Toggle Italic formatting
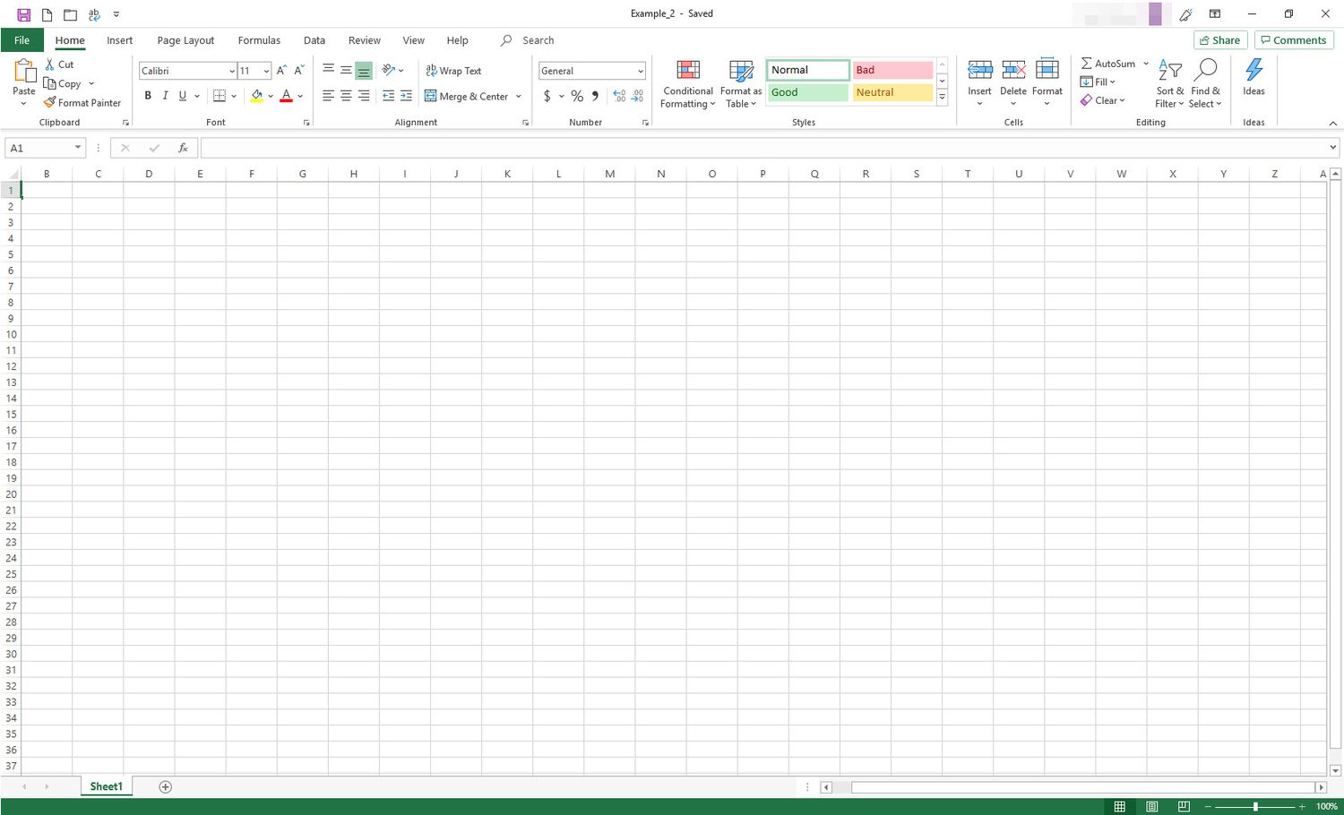This screenshot has width=1344, height=815. [165, 97]
